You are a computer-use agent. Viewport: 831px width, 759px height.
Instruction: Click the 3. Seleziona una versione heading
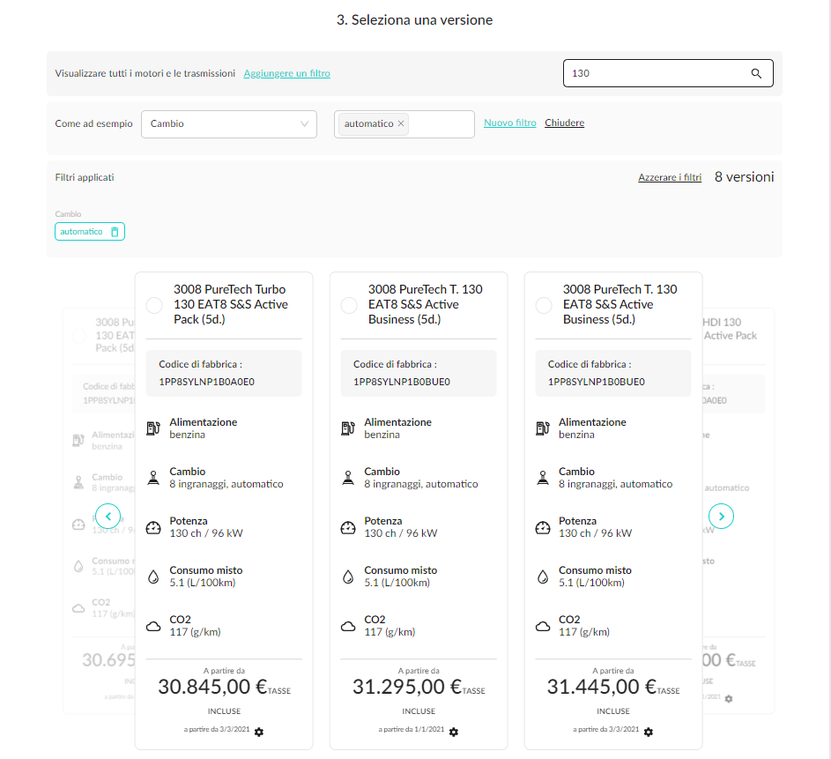414,20
